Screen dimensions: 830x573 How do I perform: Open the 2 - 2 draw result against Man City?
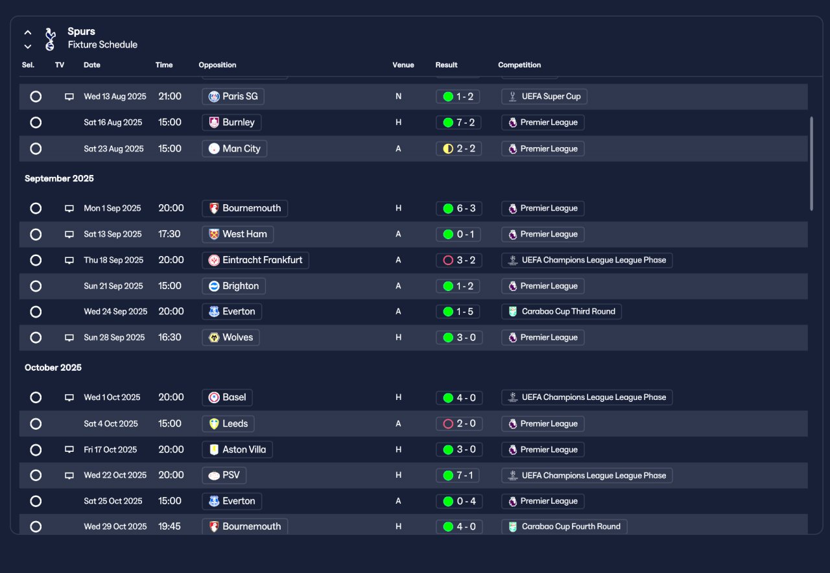point(458,148)
